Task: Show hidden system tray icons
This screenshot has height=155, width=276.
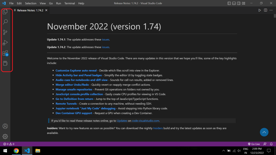Action: point(224,151)
